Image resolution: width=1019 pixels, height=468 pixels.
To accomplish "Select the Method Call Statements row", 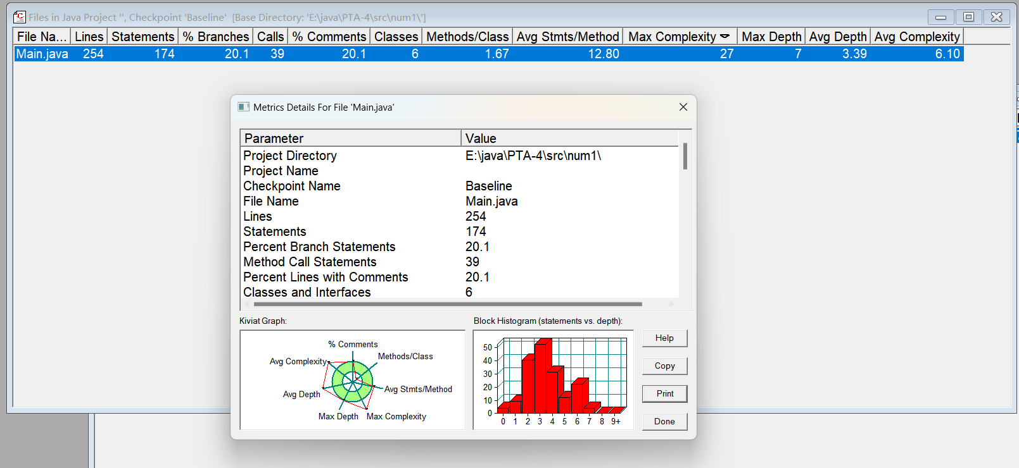I will 460,262.
